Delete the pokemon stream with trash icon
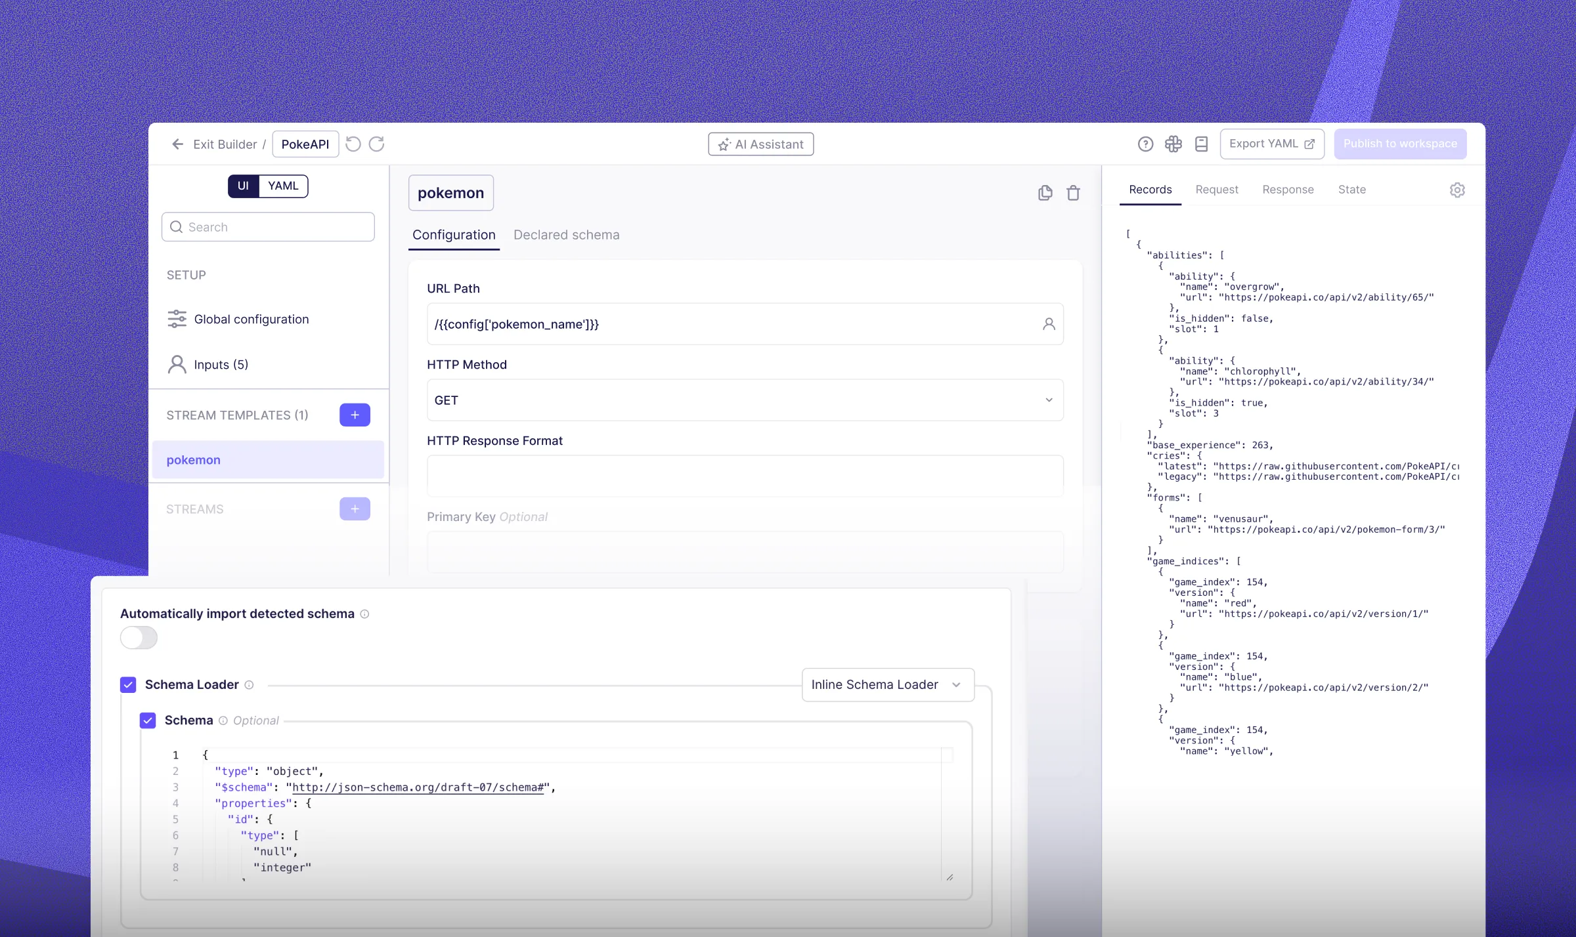Viewport: 1576px width, 937px height. pos(1074,193)
